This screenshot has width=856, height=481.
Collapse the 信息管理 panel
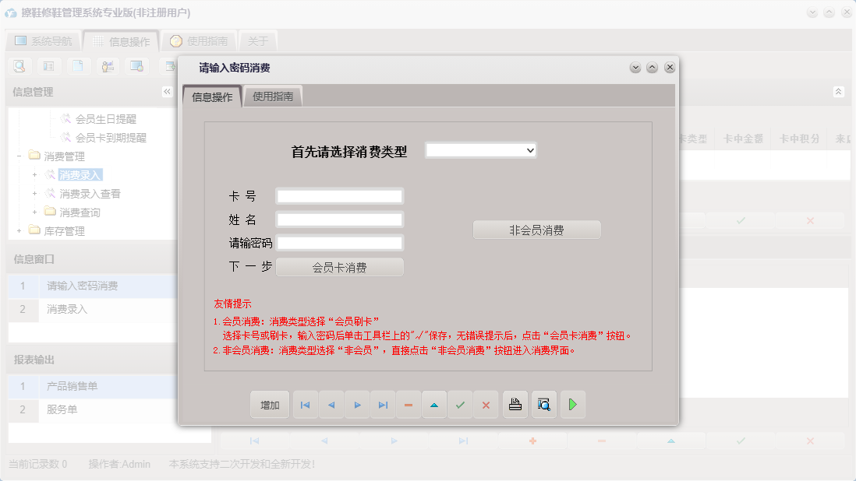tap(167, 91)
